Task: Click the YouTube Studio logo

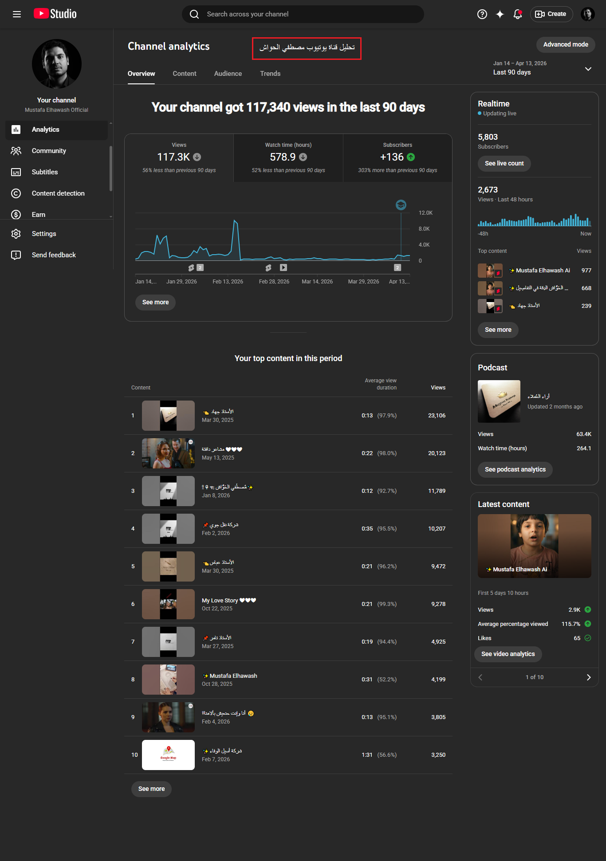Action: click(55, 14)
